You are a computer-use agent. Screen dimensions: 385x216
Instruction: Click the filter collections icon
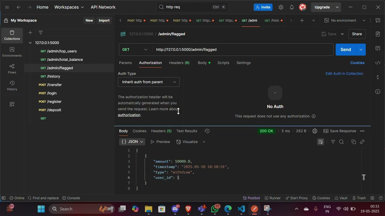41,32
